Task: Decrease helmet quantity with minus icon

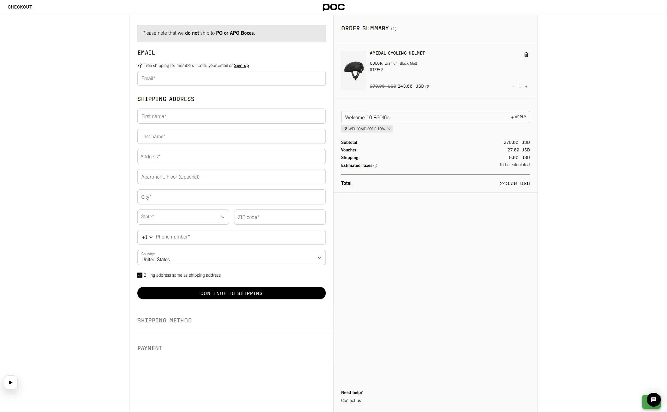Action: pos(513,86)
